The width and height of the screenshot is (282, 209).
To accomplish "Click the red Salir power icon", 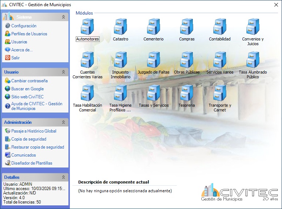I will pos(8,58).
